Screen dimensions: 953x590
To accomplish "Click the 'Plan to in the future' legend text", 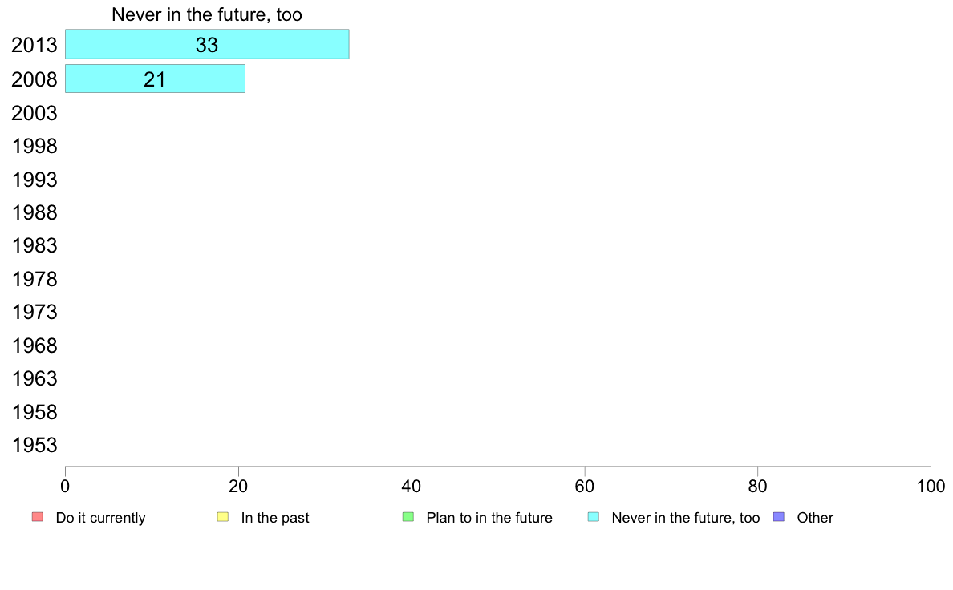I will click(489, 518).
